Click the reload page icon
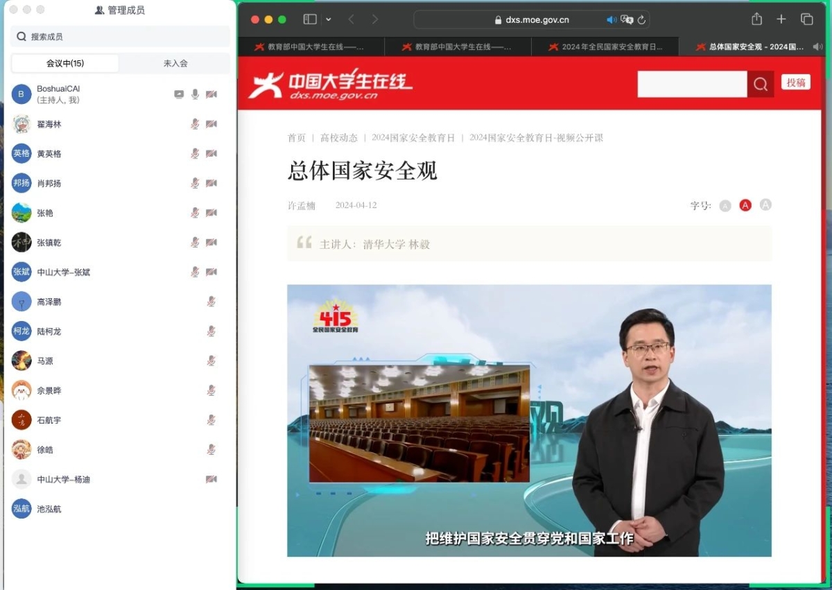 pos(642,20)
